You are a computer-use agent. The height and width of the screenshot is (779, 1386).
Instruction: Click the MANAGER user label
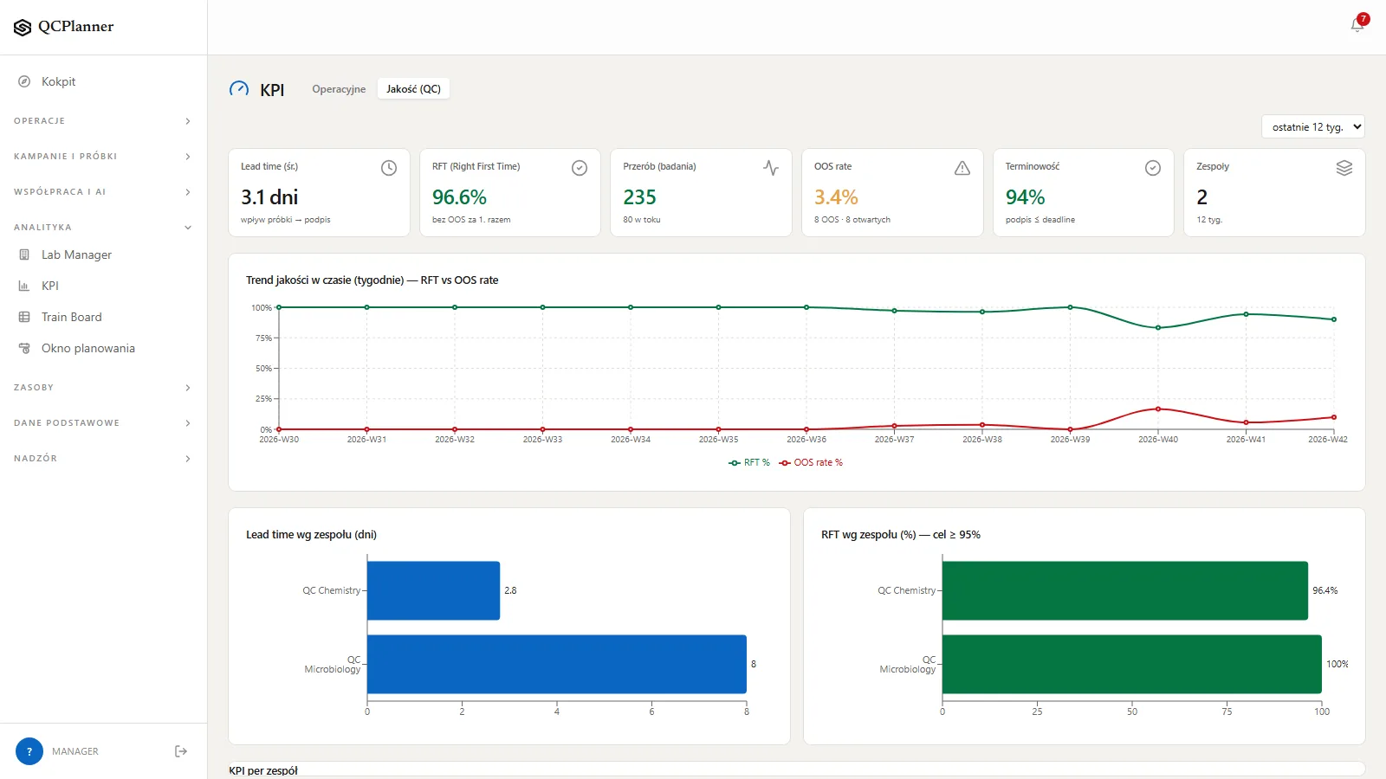coord(75,751)
